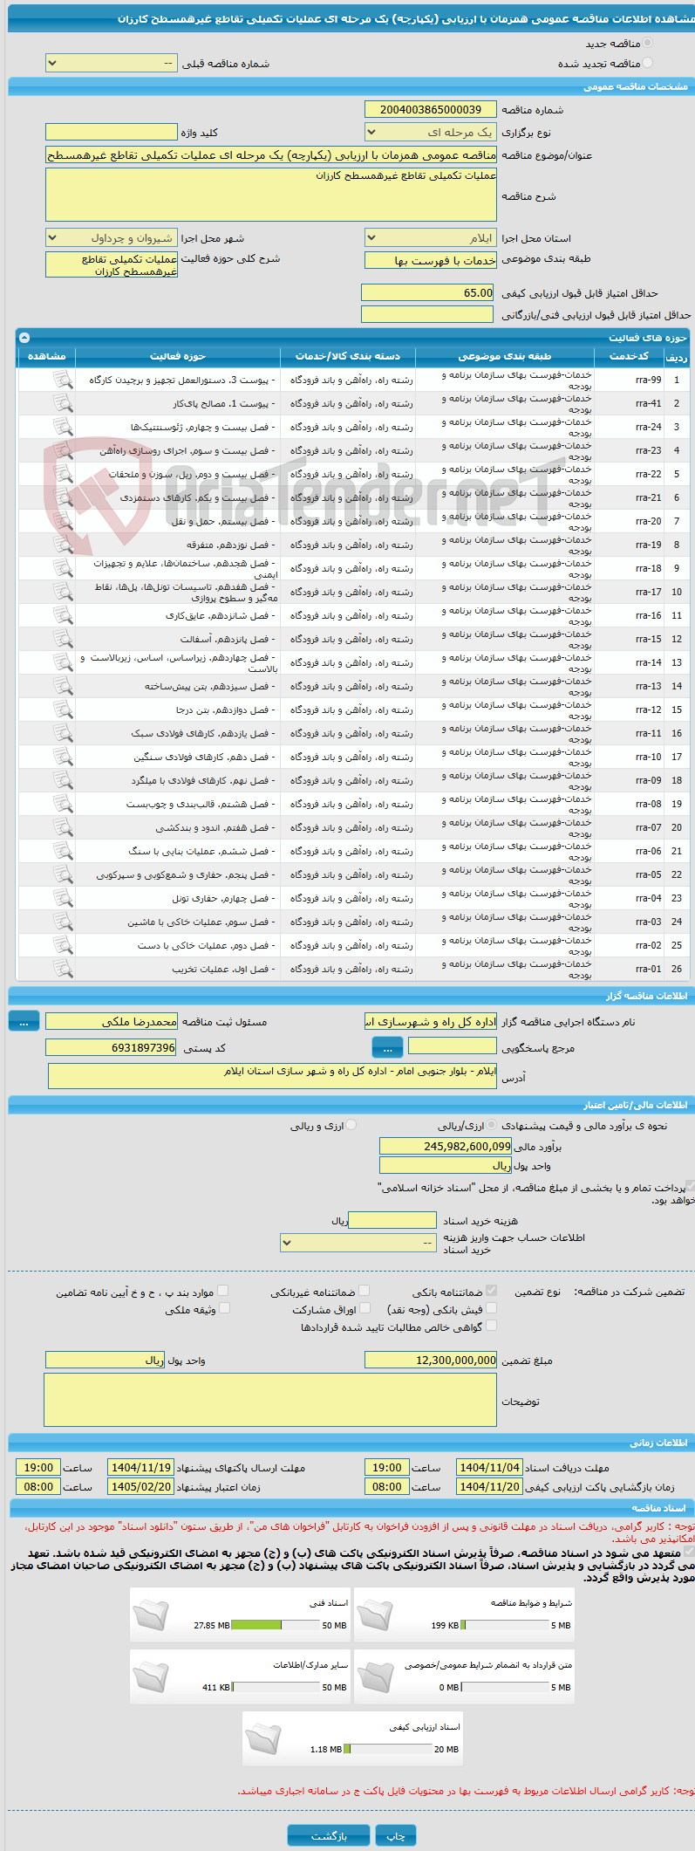Sort by دسته بندی کالا/خدمات column header

[348, 356]
